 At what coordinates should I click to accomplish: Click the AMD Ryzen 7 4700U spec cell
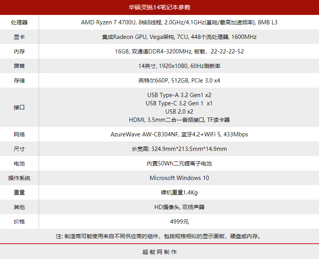click(179, 22)
